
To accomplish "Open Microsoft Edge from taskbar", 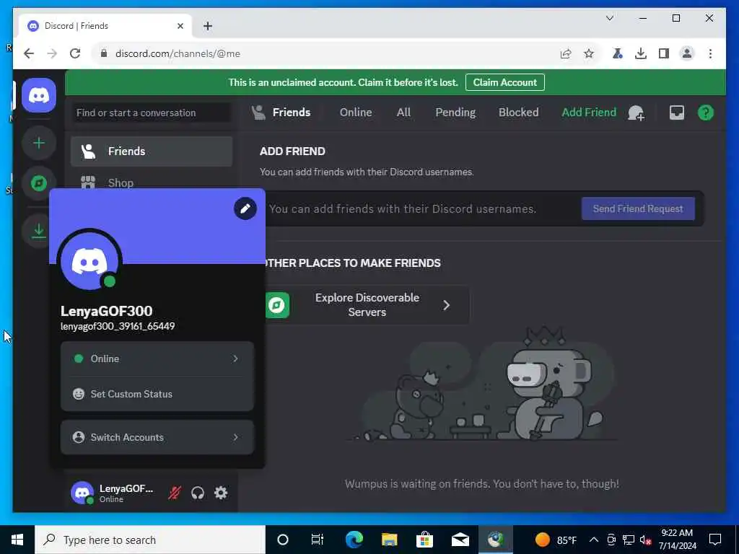I will (x=354, y=540).
